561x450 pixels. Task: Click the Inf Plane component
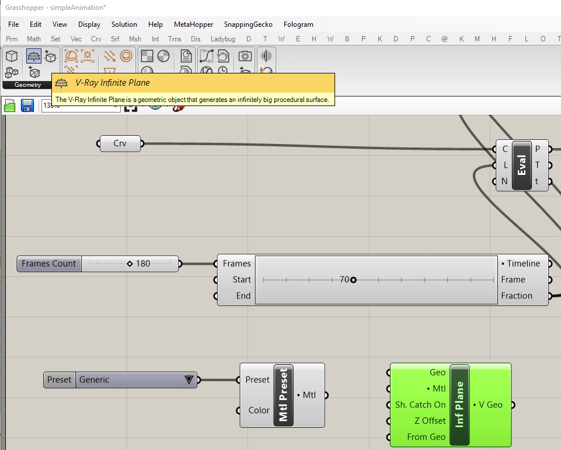point(459,405)
